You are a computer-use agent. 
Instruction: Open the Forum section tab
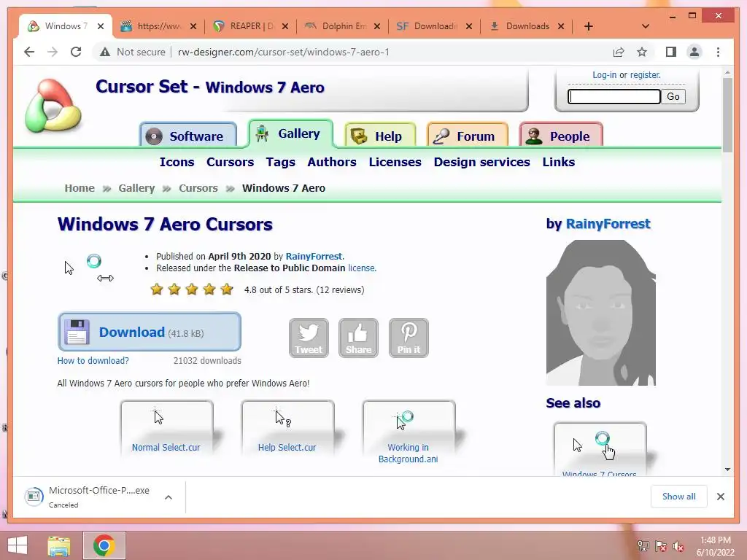point(468,136)
